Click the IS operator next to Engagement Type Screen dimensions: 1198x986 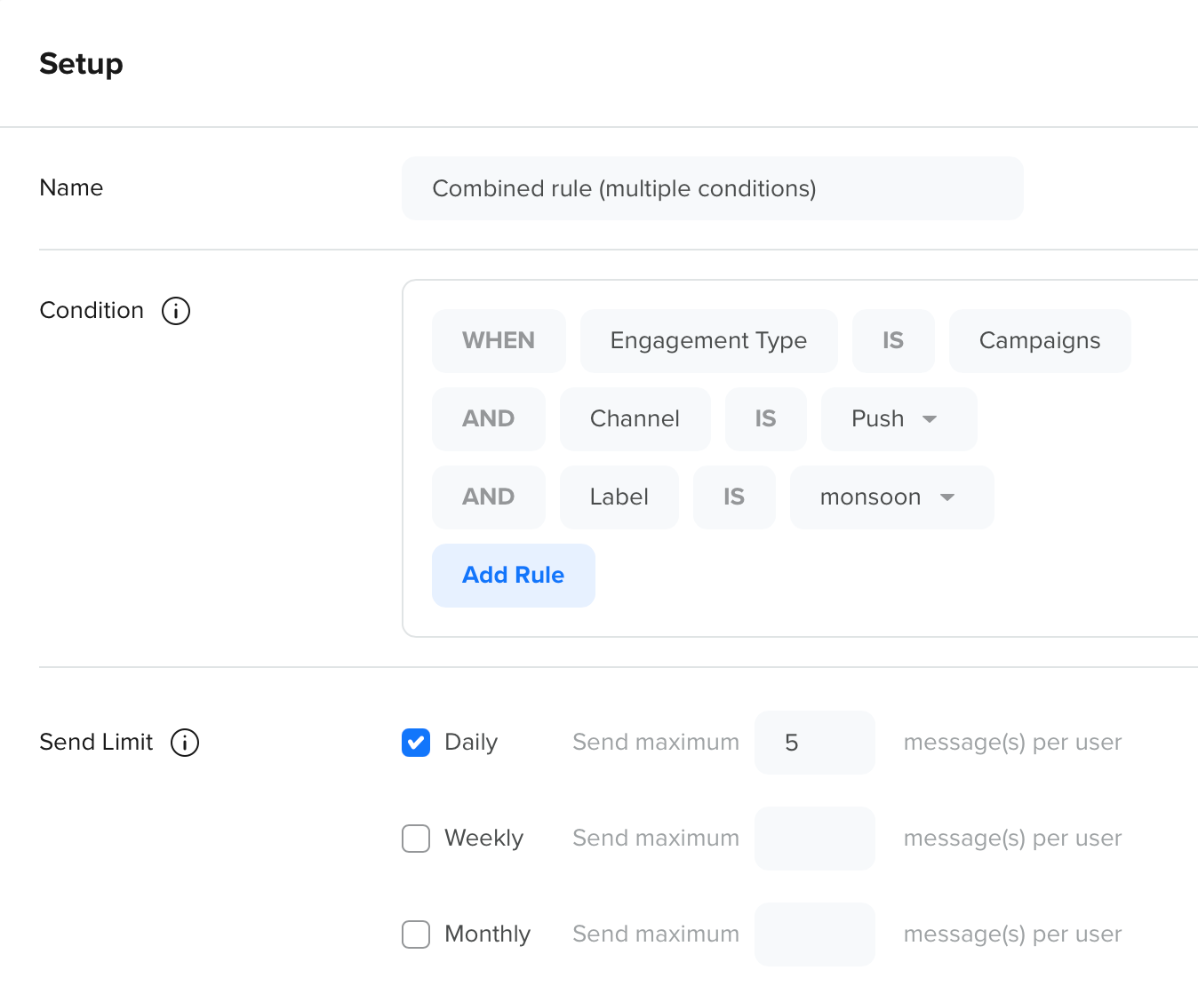(x=893, y=341)
